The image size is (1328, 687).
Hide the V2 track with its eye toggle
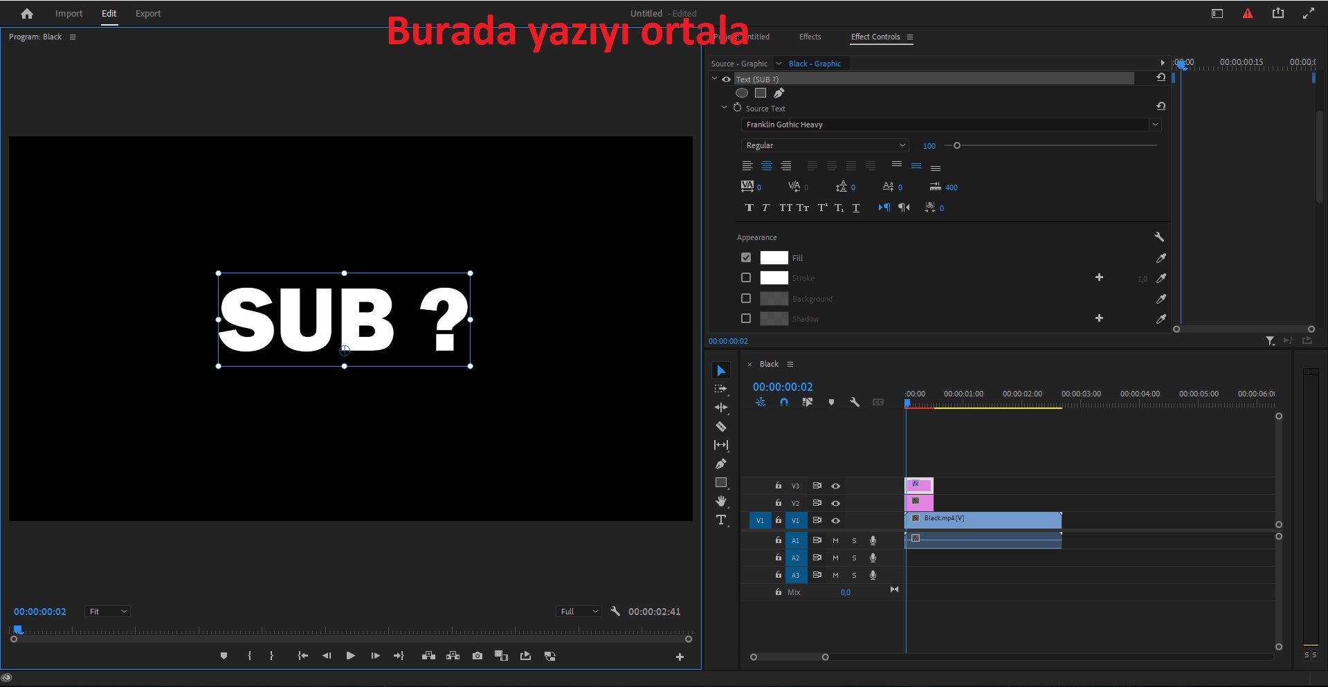point(835,503)
